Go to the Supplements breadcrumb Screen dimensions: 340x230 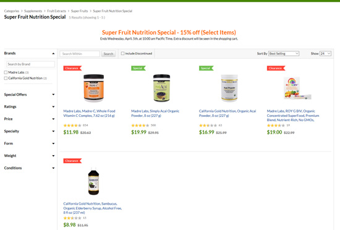tap(33, 11)
